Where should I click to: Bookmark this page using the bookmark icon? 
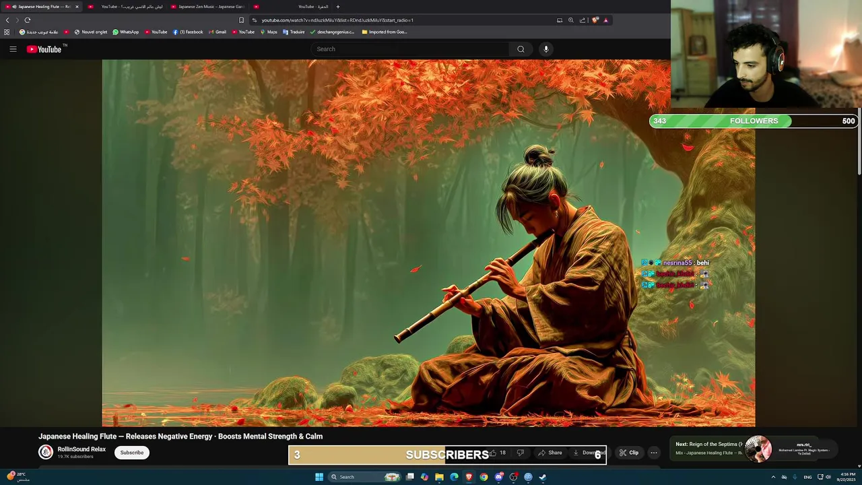(x=242, y=20)
